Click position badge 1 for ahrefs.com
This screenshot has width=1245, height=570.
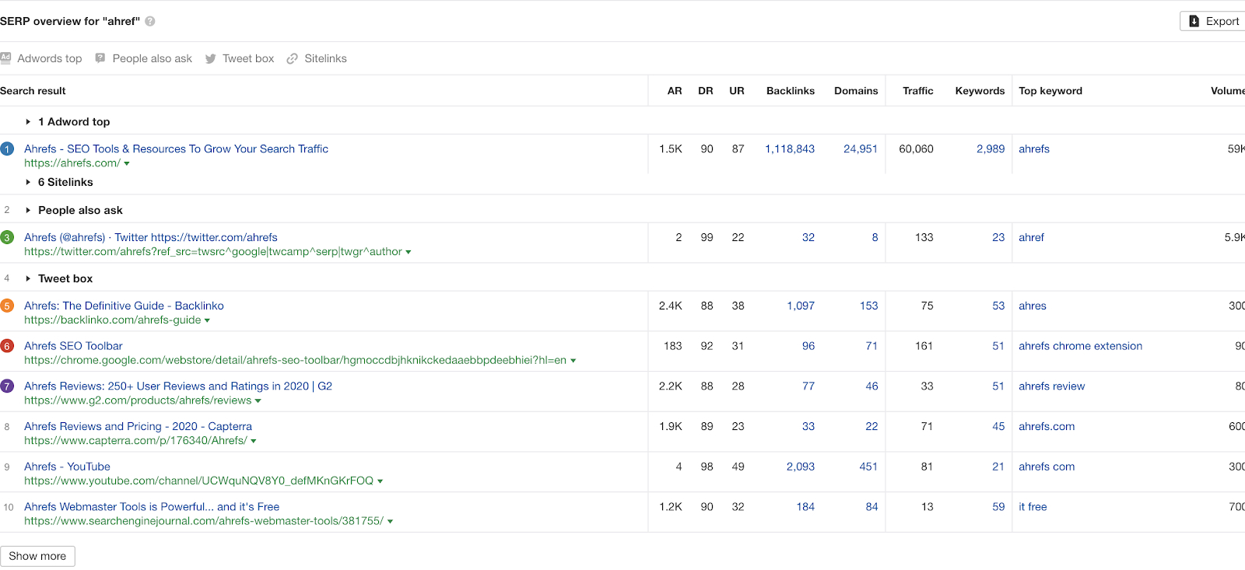point(7,149)
